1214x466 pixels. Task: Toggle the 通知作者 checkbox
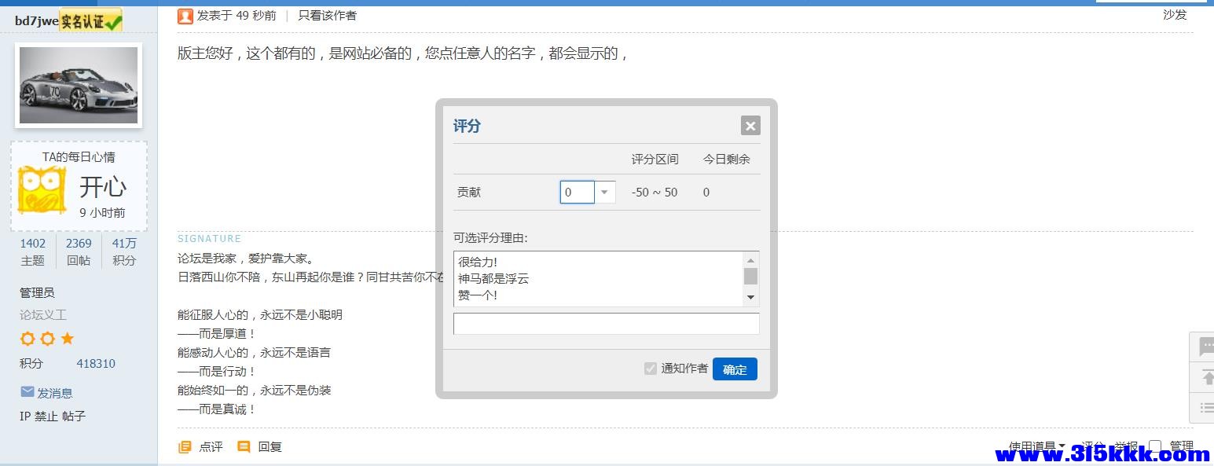pyautogui.click(x=651, y=369)
